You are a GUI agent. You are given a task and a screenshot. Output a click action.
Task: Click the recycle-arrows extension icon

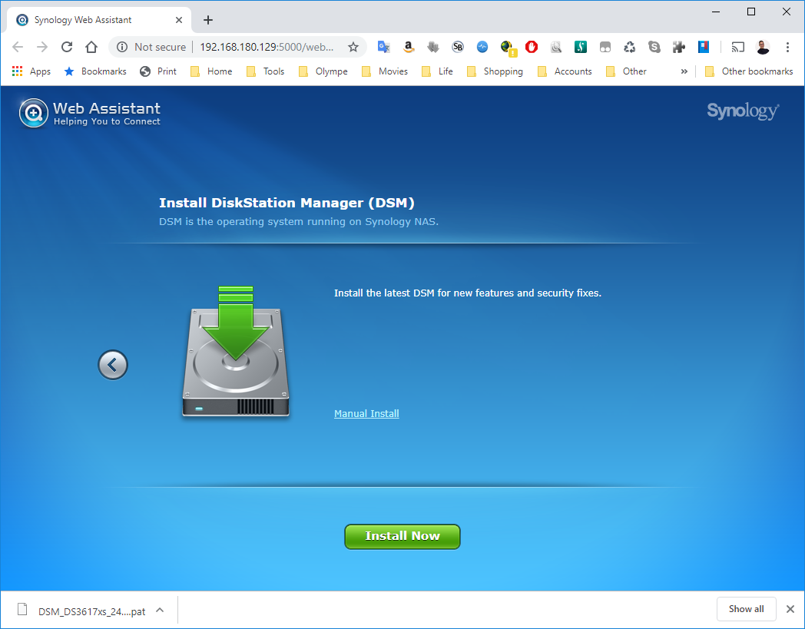629,47
